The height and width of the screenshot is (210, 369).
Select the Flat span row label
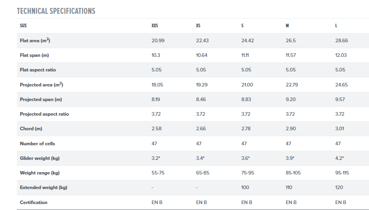(34, 55)
